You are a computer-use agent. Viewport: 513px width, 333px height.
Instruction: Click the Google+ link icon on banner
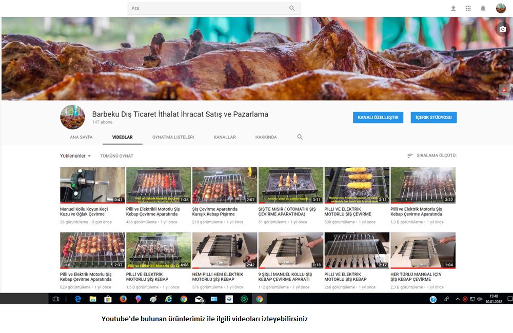coord(504,90)
